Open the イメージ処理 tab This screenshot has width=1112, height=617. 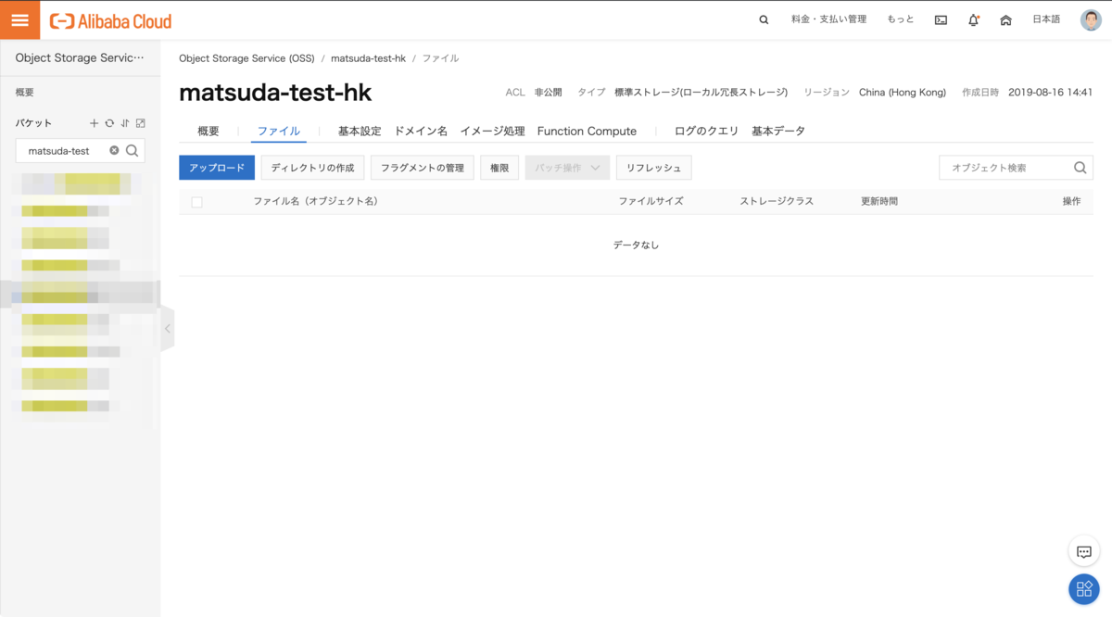[492, 132]
